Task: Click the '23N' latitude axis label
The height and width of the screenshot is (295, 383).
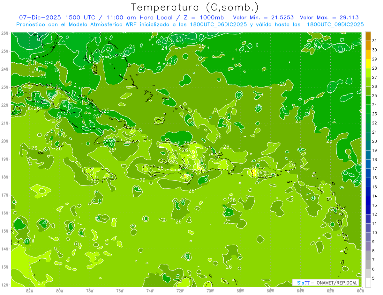Action: click(4, 87)
